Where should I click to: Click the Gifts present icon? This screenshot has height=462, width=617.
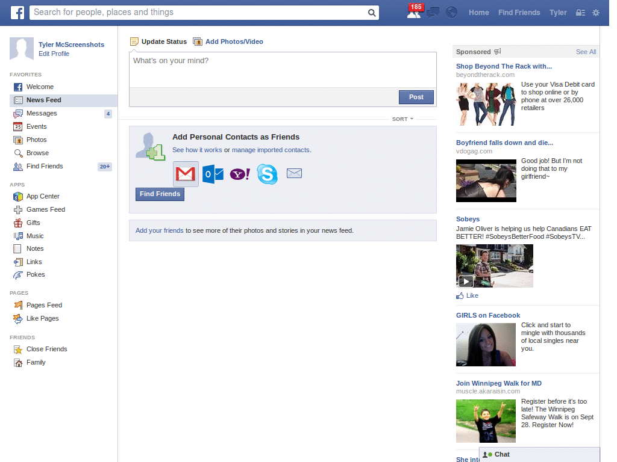coord(18,223)
